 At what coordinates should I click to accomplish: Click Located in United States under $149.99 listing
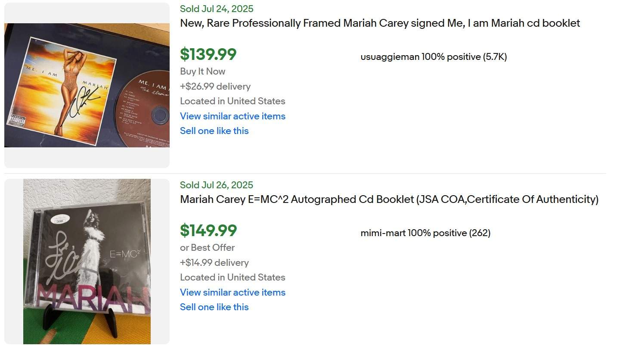point(232,277)
